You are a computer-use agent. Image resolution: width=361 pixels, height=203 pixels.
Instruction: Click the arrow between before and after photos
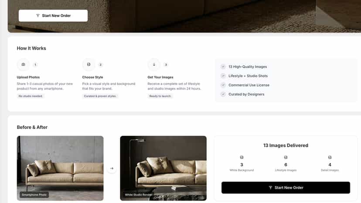112,169
